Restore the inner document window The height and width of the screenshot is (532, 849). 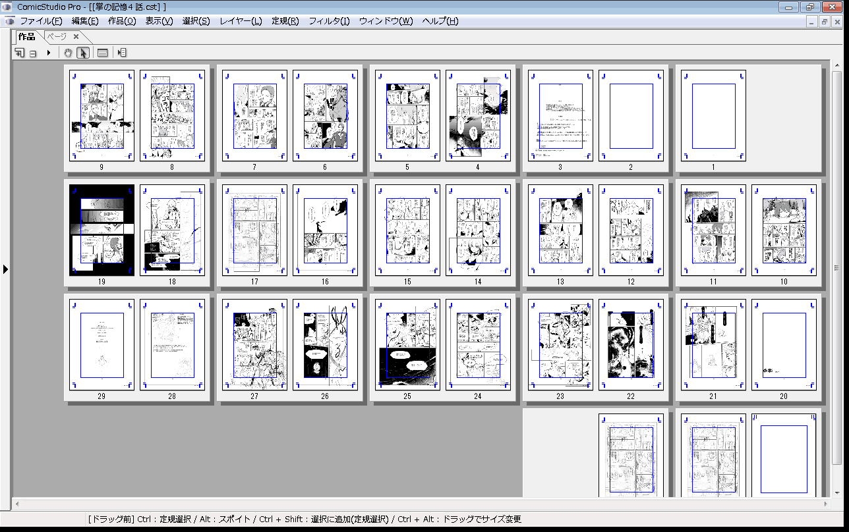(825, 22)
